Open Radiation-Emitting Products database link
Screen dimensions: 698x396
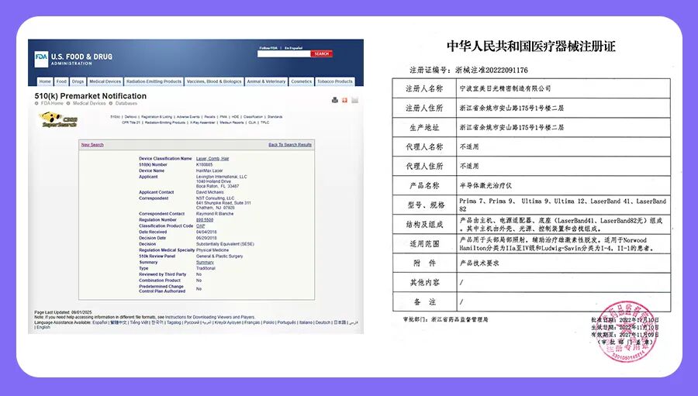coord(165,122)
